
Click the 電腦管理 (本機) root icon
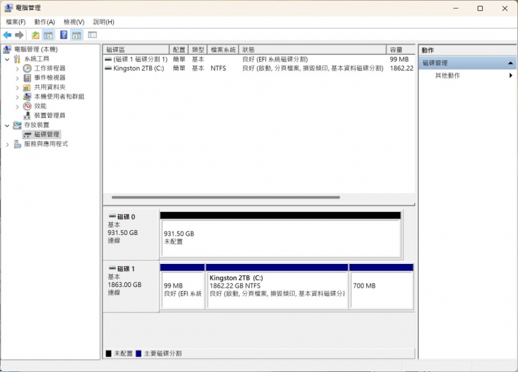coord(7,49)
